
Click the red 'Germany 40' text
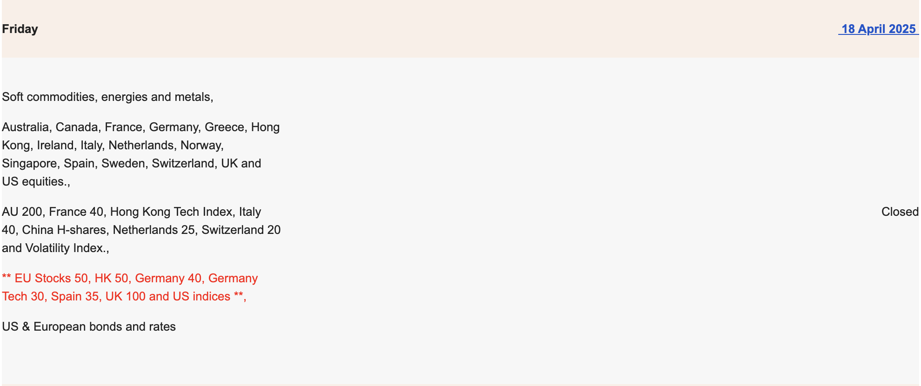[x=168, y=278]
